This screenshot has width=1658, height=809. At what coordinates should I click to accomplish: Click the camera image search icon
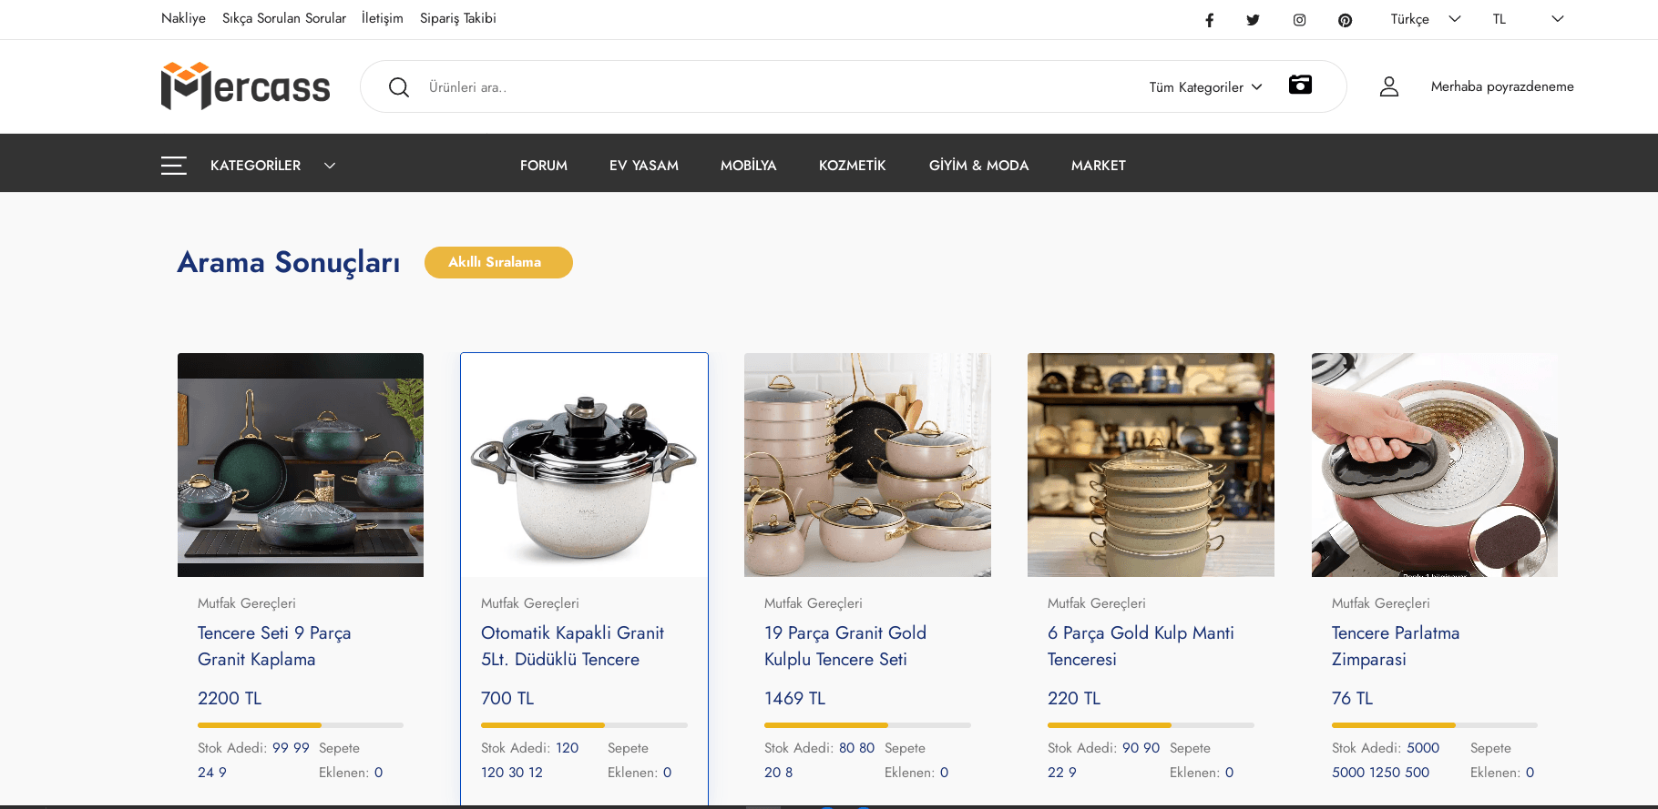[x=1300, y=86]
